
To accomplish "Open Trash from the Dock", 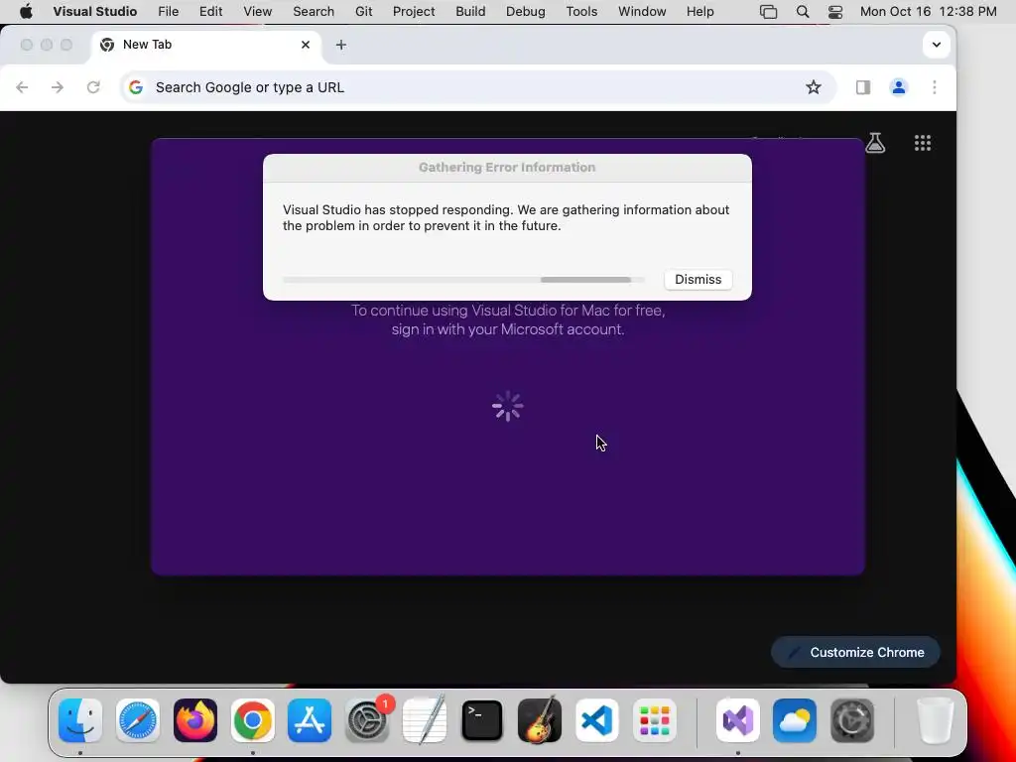I will [936, 720].
